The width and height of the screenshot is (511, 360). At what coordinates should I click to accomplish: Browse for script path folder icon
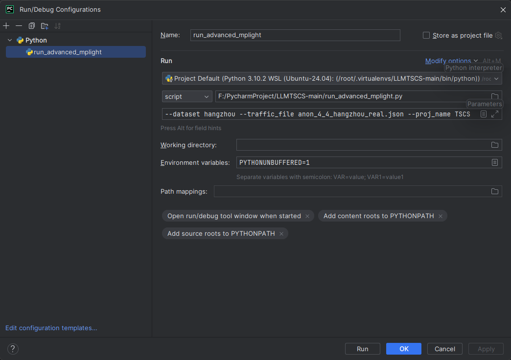pos(495,96)
